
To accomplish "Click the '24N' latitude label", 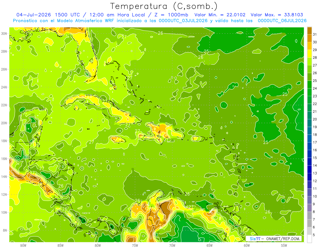I will click(x=4, y=87).
